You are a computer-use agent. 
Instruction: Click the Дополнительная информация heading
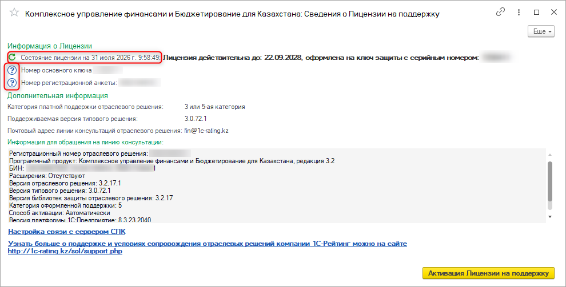click(58, 96)
